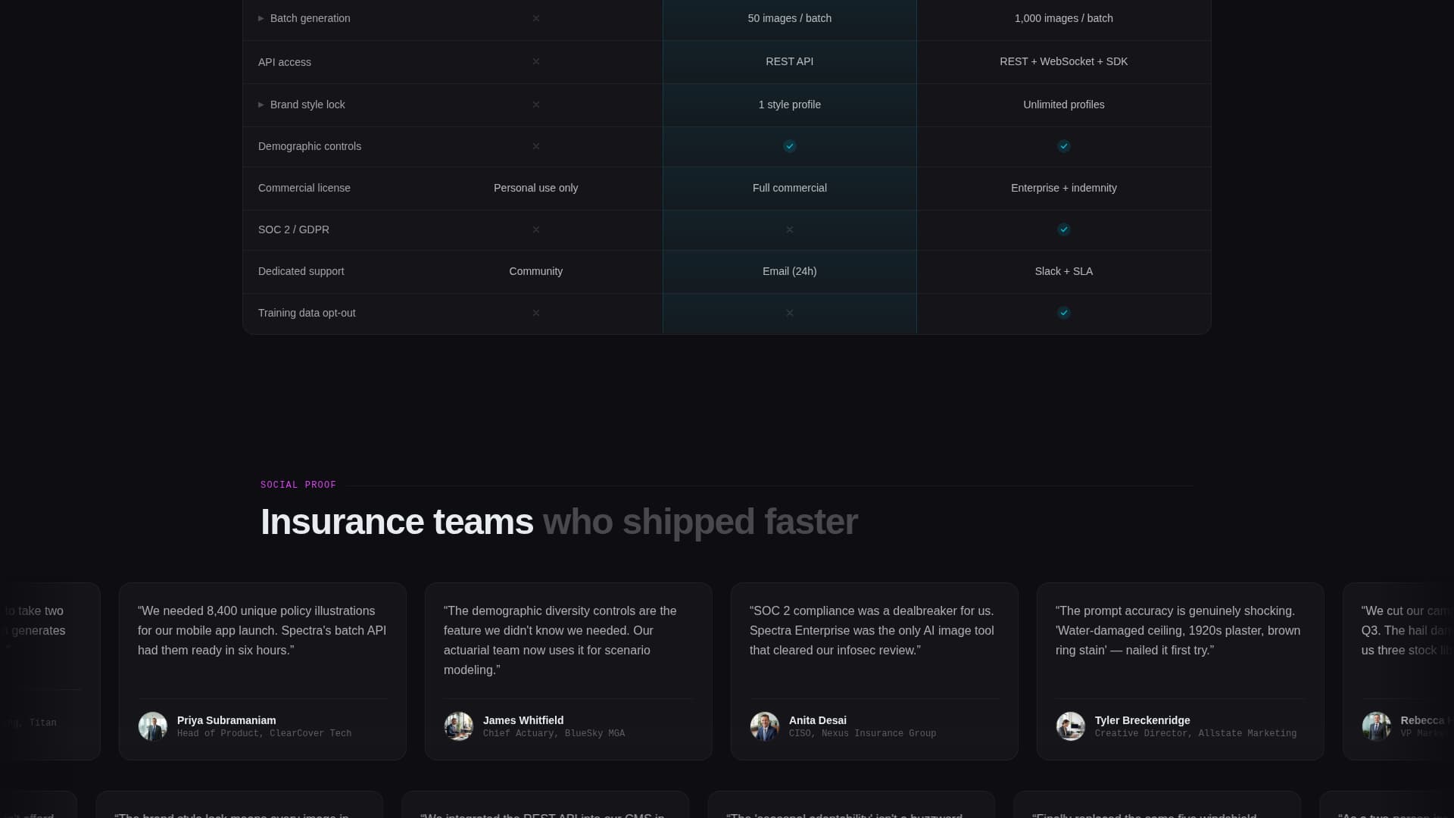Image resolution: width=1454 pixels, height=818 pixels.
Task: Click Tyler Breckenridge's avatar image
Action: coord(1070,726)
